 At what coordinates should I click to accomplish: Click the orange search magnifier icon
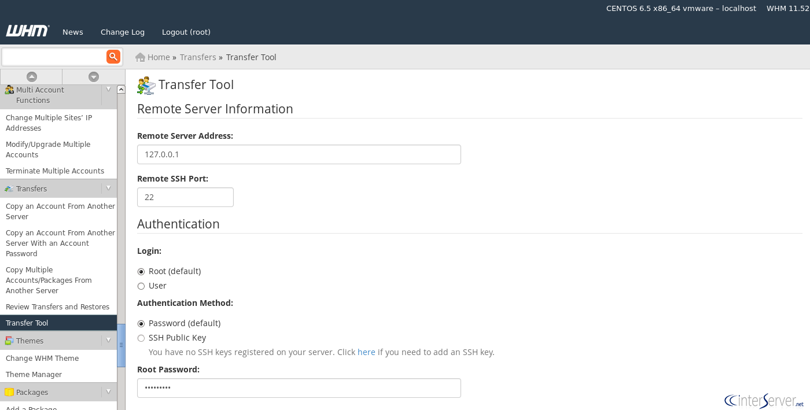pos(113,57)
